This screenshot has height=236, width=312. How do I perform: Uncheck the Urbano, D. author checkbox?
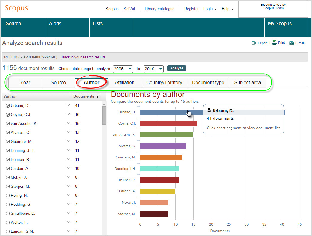[x=8, y=106]
